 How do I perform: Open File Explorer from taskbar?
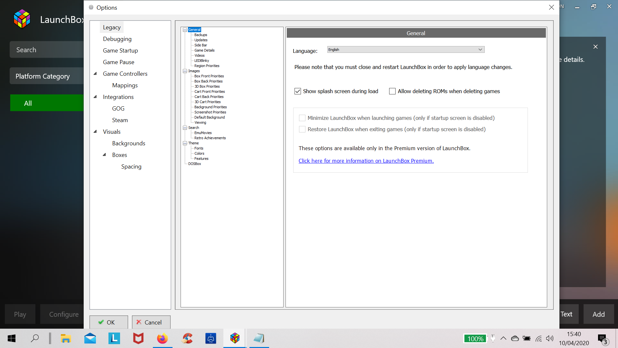[x=66, y=338]
